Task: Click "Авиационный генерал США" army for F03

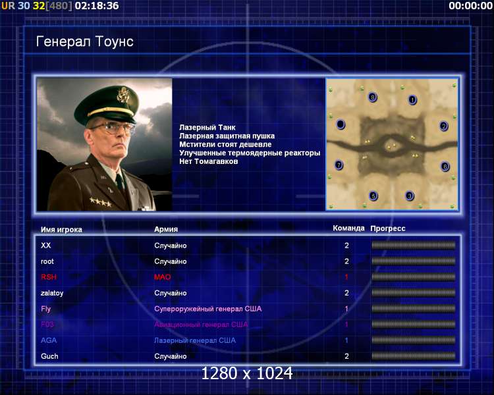Action: (x=201, y=325)
